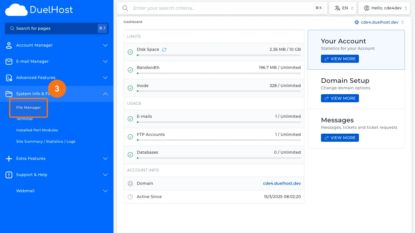Open the File Manager
The width and height of the screenshot is (415, 233).
click(29, 107)
